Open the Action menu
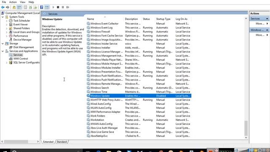The height and width of the screenshot is (152, 270). (13, 2)
